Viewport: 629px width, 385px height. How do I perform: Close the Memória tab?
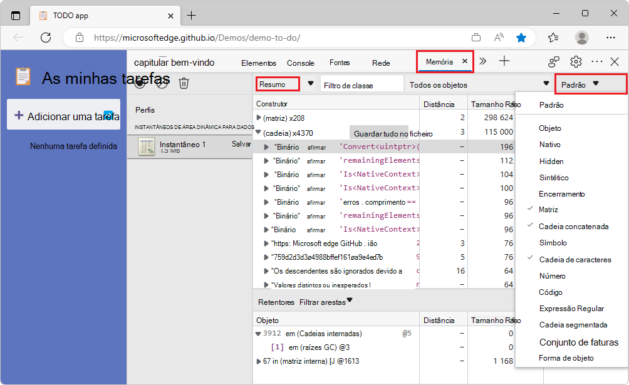point(464,61)
